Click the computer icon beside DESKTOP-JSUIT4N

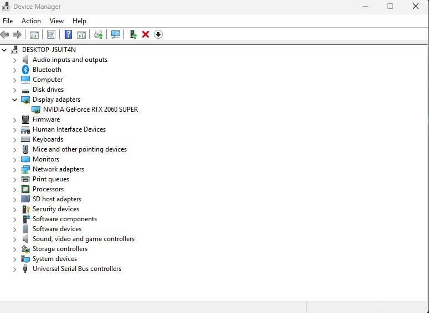point(15,50)
